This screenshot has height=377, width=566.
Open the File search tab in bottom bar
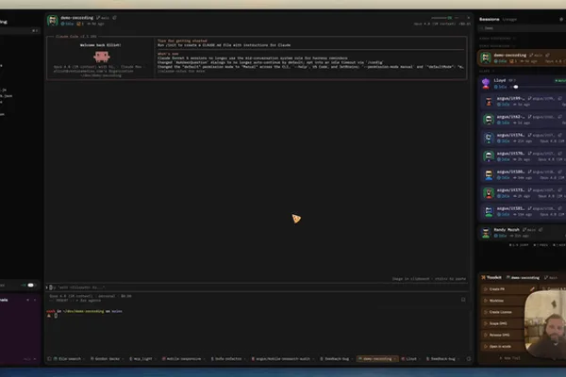(x=68, y=359)
